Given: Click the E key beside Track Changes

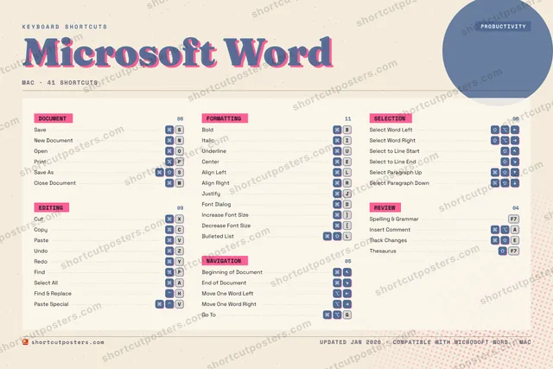Looking at the screenshot, I should (515, 240).
